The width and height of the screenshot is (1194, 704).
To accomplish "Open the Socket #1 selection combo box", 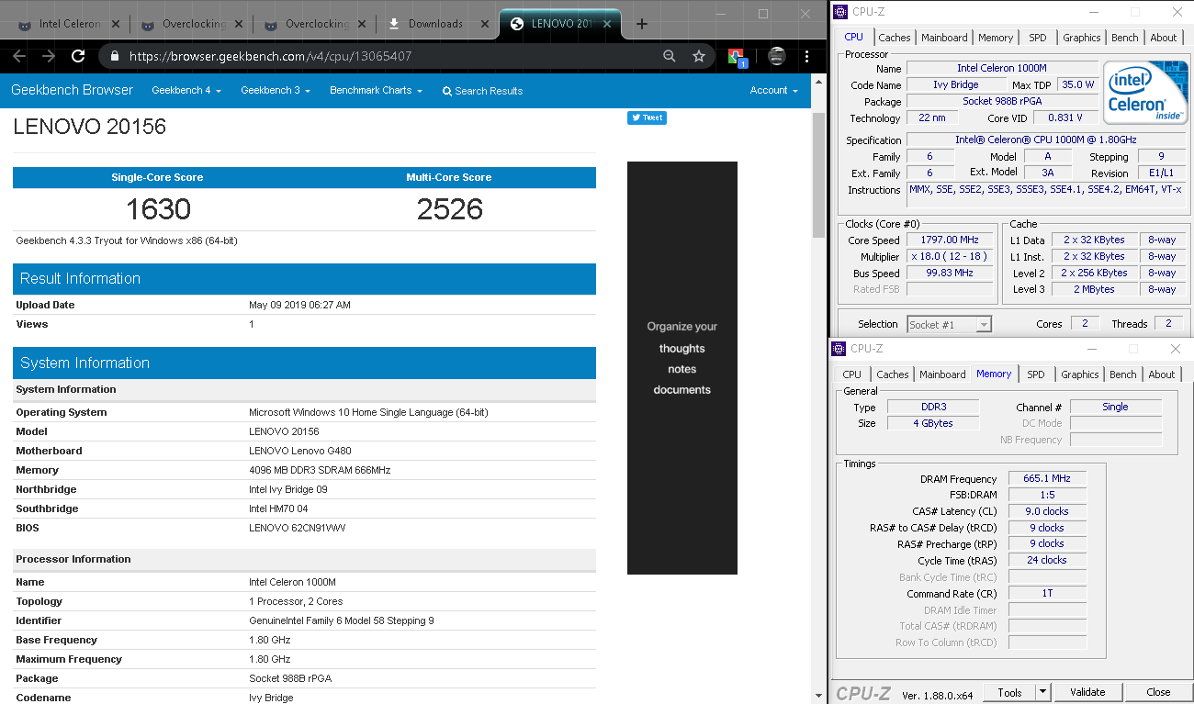I will coord(950,324).
